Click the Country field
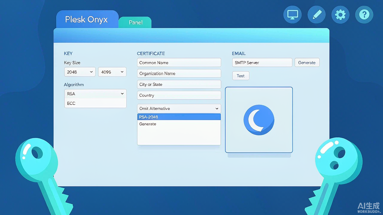383x215 pixels. (179, 95)
